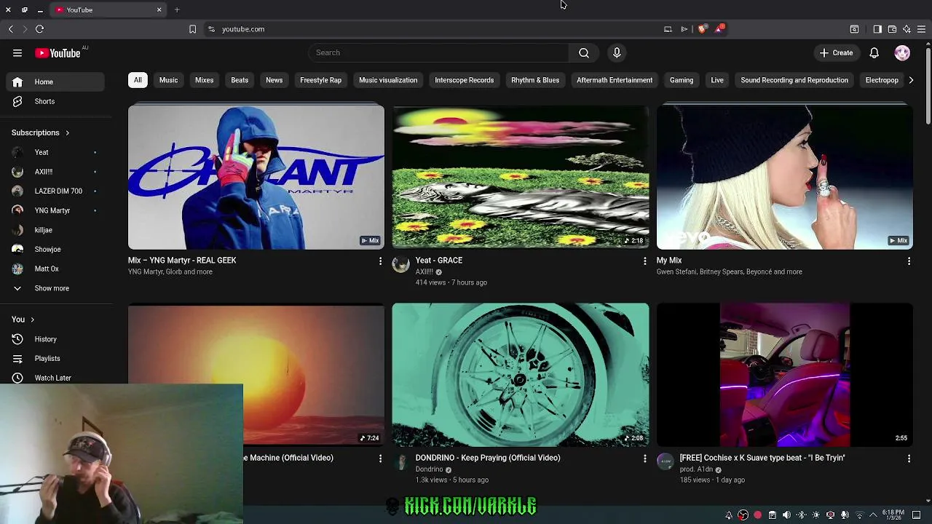
Task: Open the LAZER DIM 700 subscription
Action: pyautogui.click(x=55, y=191)
